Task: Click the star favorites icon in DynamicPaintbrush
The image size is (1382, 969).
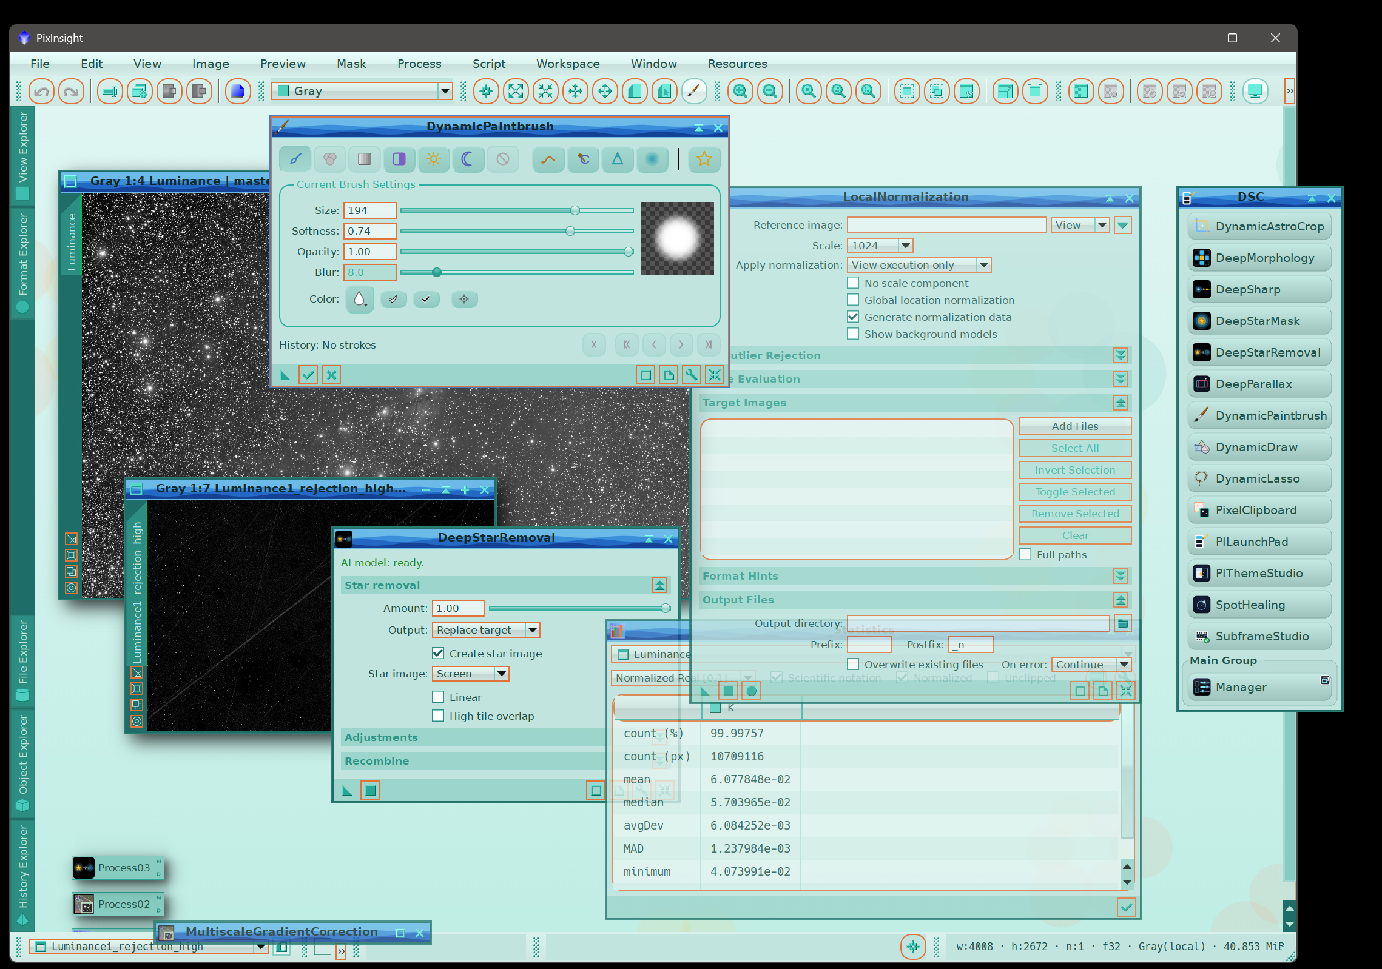Action: click(704, 159)
